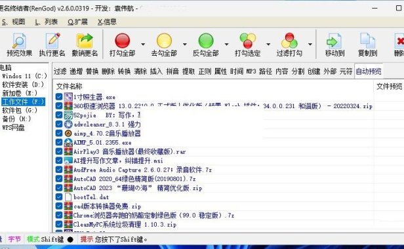Switch to the 替换 tab
This screenshot has height=249, width=404.
point(92,71)
